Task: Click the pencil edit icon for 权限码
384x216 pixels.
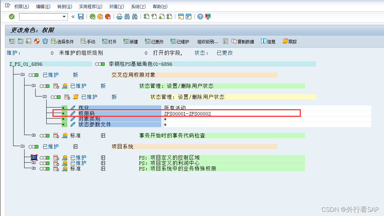Action: 73,113
